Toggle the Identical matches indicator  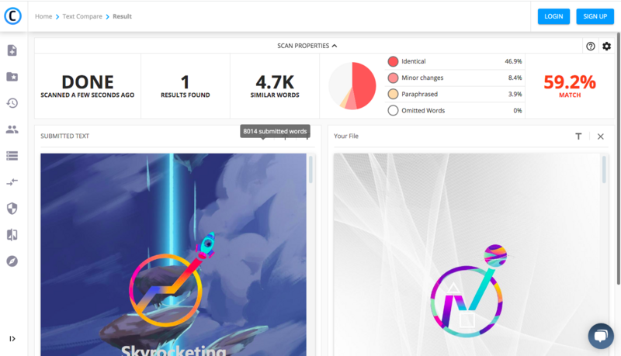(x=393, y=61)
